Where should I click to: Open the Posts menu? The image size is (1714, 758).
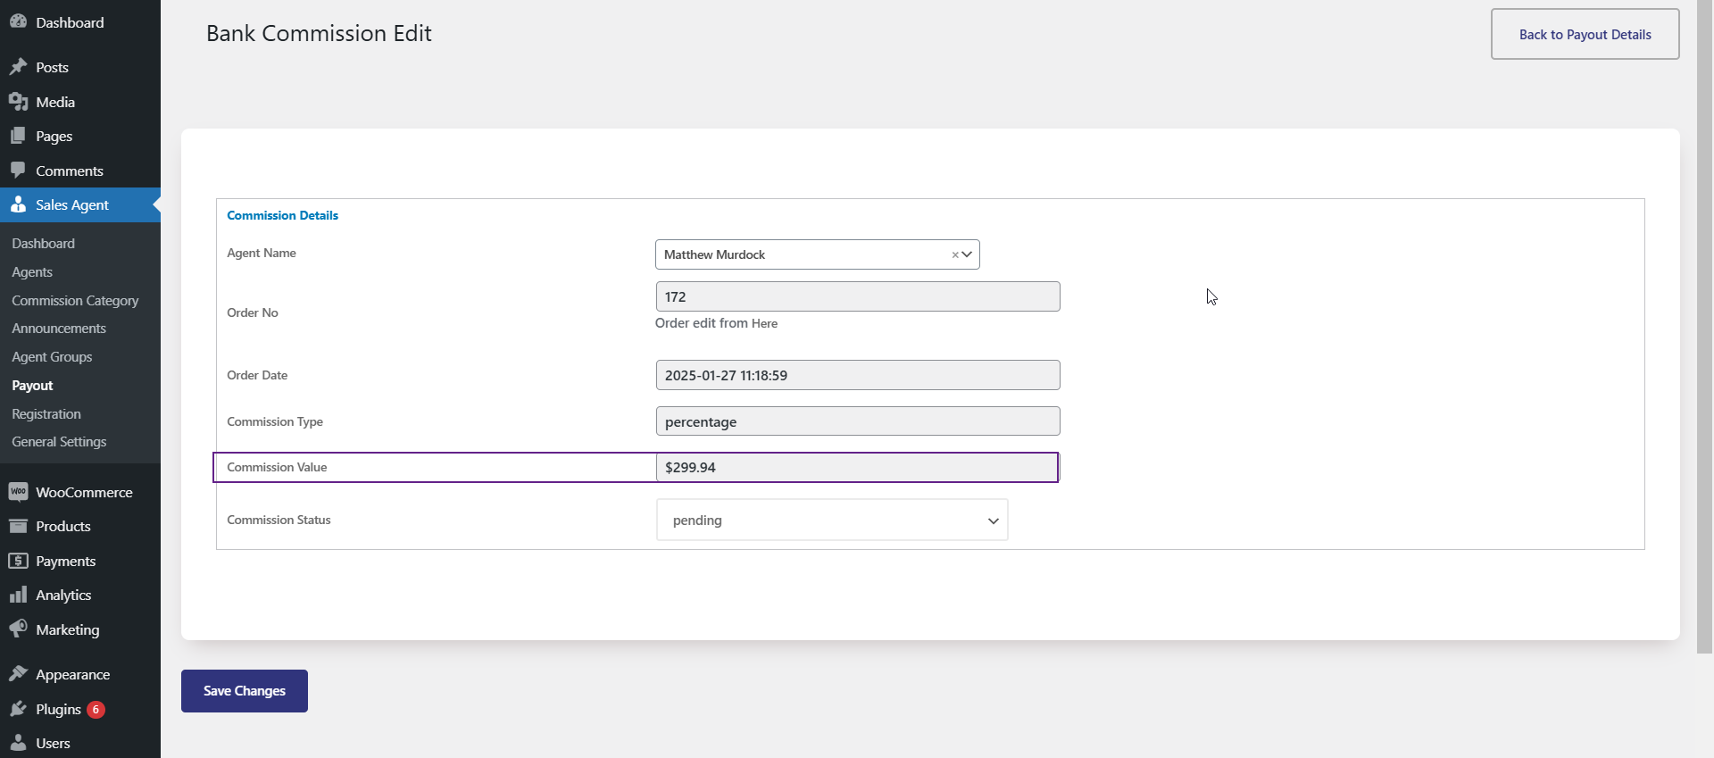pyautogui.click(x=52, y=67)
